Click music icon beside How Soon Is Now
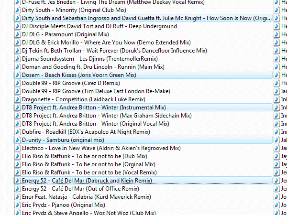Viewport: 287px width, 215px height. [17, 18]
